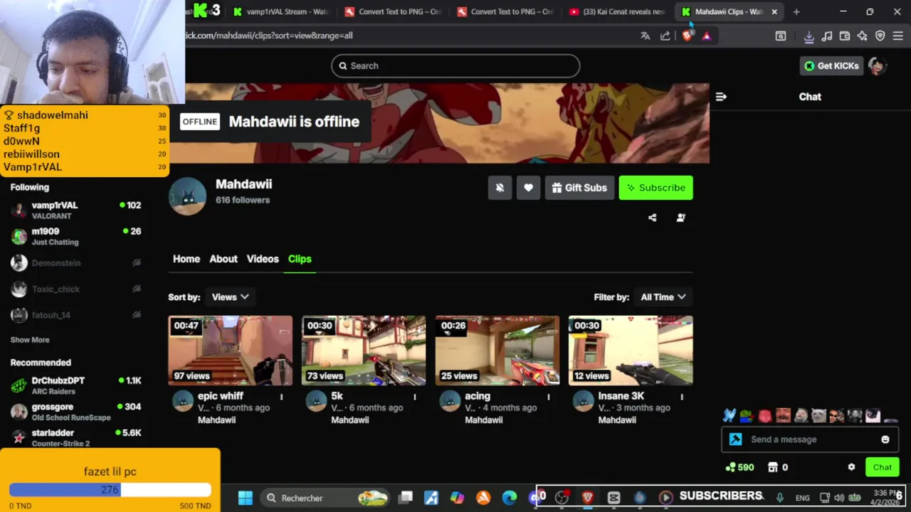Click the Brave VPN shield icon
Image resolution: width=911 pixels, height=512 pixels.
tap(880, 36)
